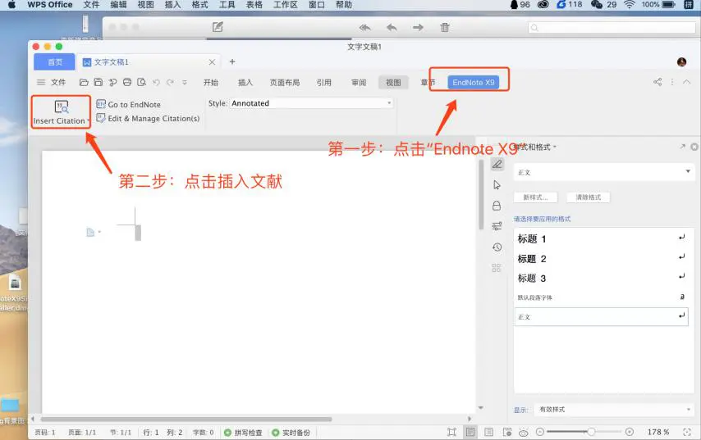Click the horizontal scrollbar in document

tap(186, 419)
